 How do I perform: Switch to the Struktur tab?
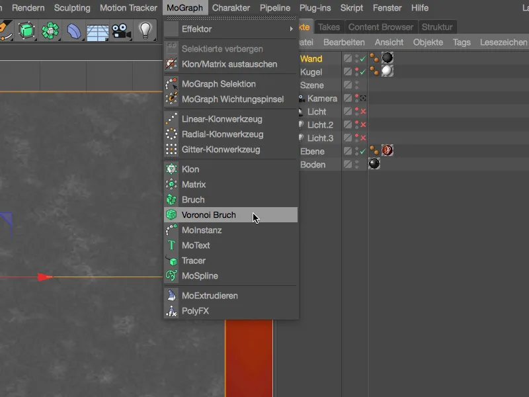[x=437, y=27]
